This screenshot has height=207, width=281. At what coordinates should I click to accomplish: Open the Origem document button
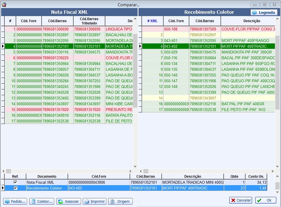click(x=120, y=201)
